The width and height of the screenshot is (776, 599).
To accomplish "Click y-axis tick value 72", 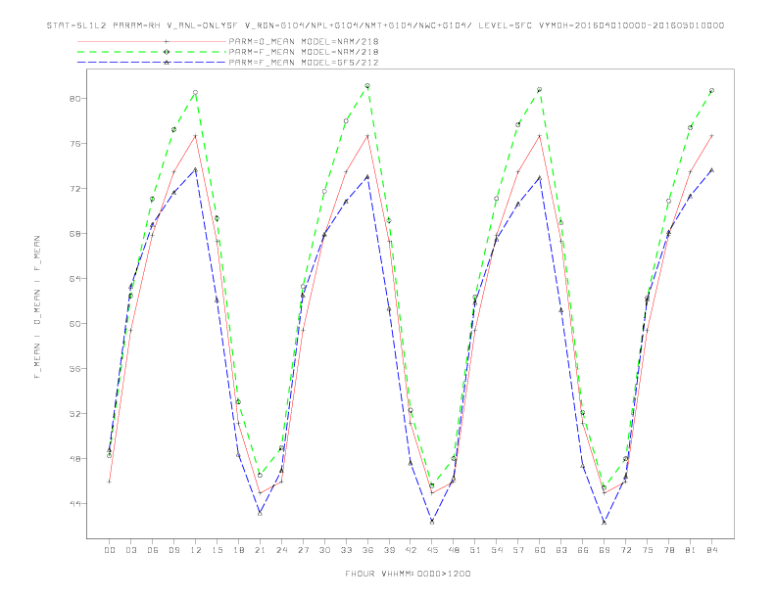I will 74,188.
